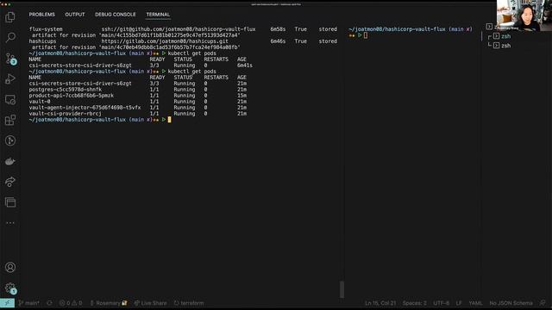Click Ln 15, Col 21 cursor position
This screenshot has width=552, height=310.
coord(380,303)
